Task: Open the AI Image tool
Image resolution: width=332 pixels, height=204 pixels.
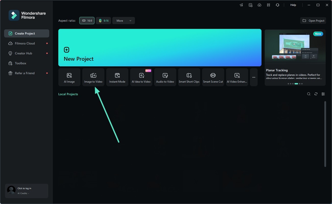Action: pos(69,77)
